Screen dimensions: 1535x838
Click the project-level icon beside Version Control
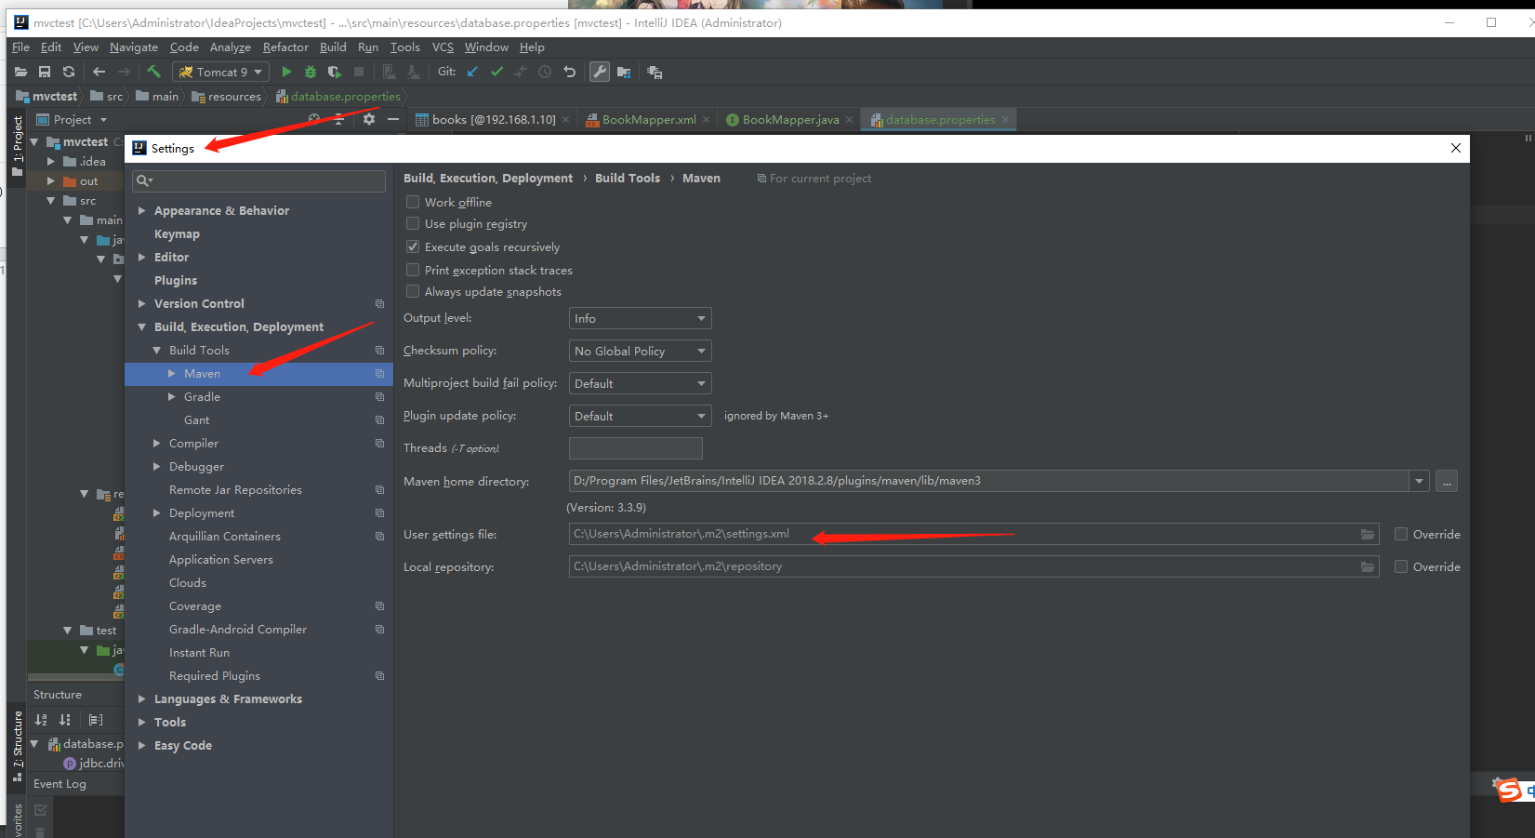[379, 304]
